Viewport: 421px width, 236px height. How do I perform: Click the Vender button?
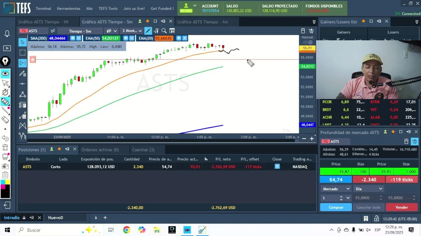[x=402, y=207]
